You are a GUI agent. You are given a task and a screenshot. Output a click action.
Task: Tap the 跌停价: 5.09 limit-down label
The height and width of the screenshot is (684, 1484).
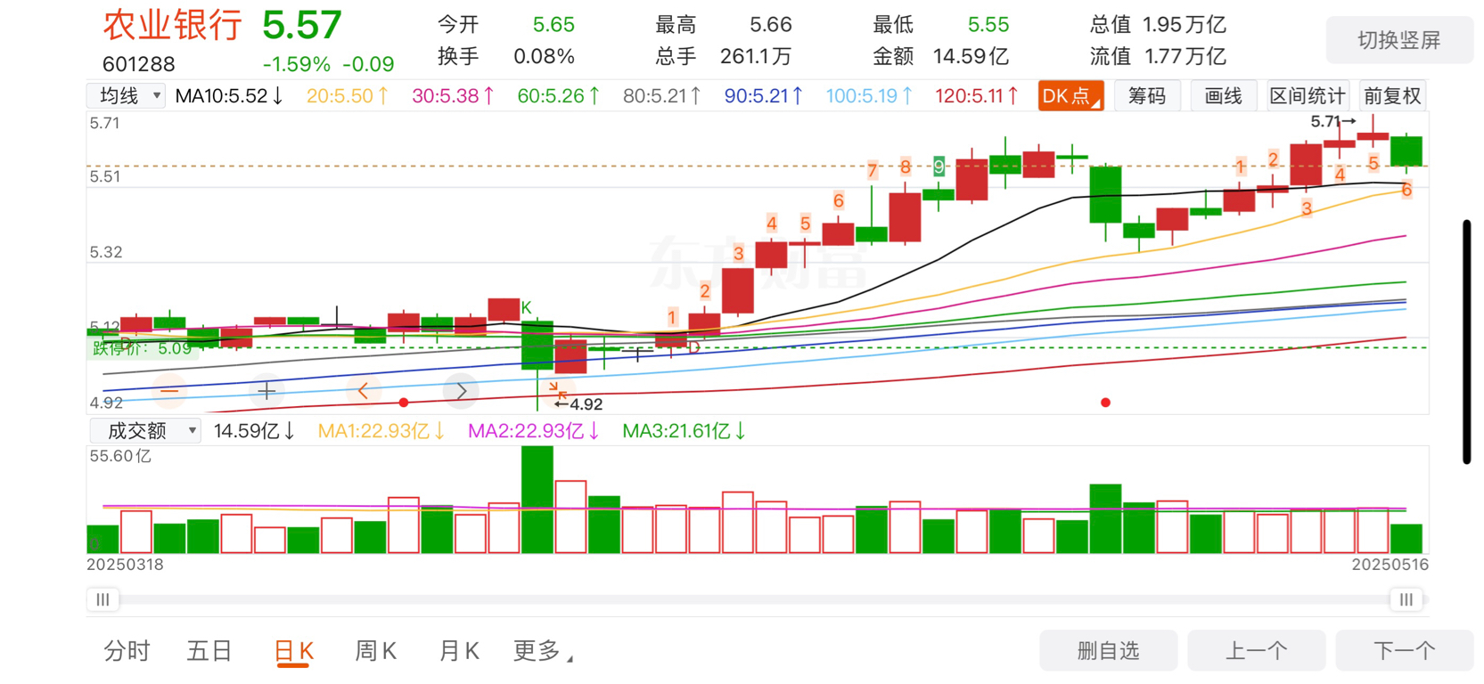[143, 348]
